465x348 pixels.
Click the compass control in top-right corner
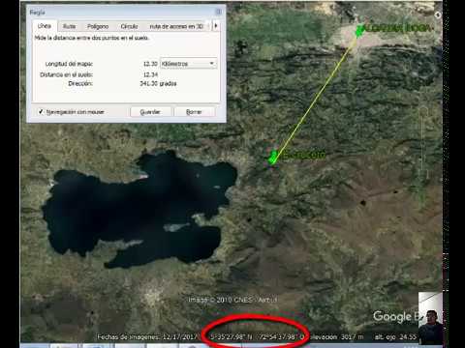[x=438, y=14]
